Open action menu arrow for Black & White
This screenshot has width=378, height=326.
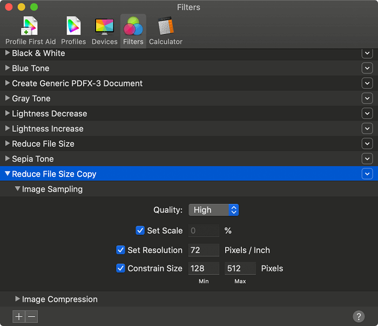pos(367,53)
